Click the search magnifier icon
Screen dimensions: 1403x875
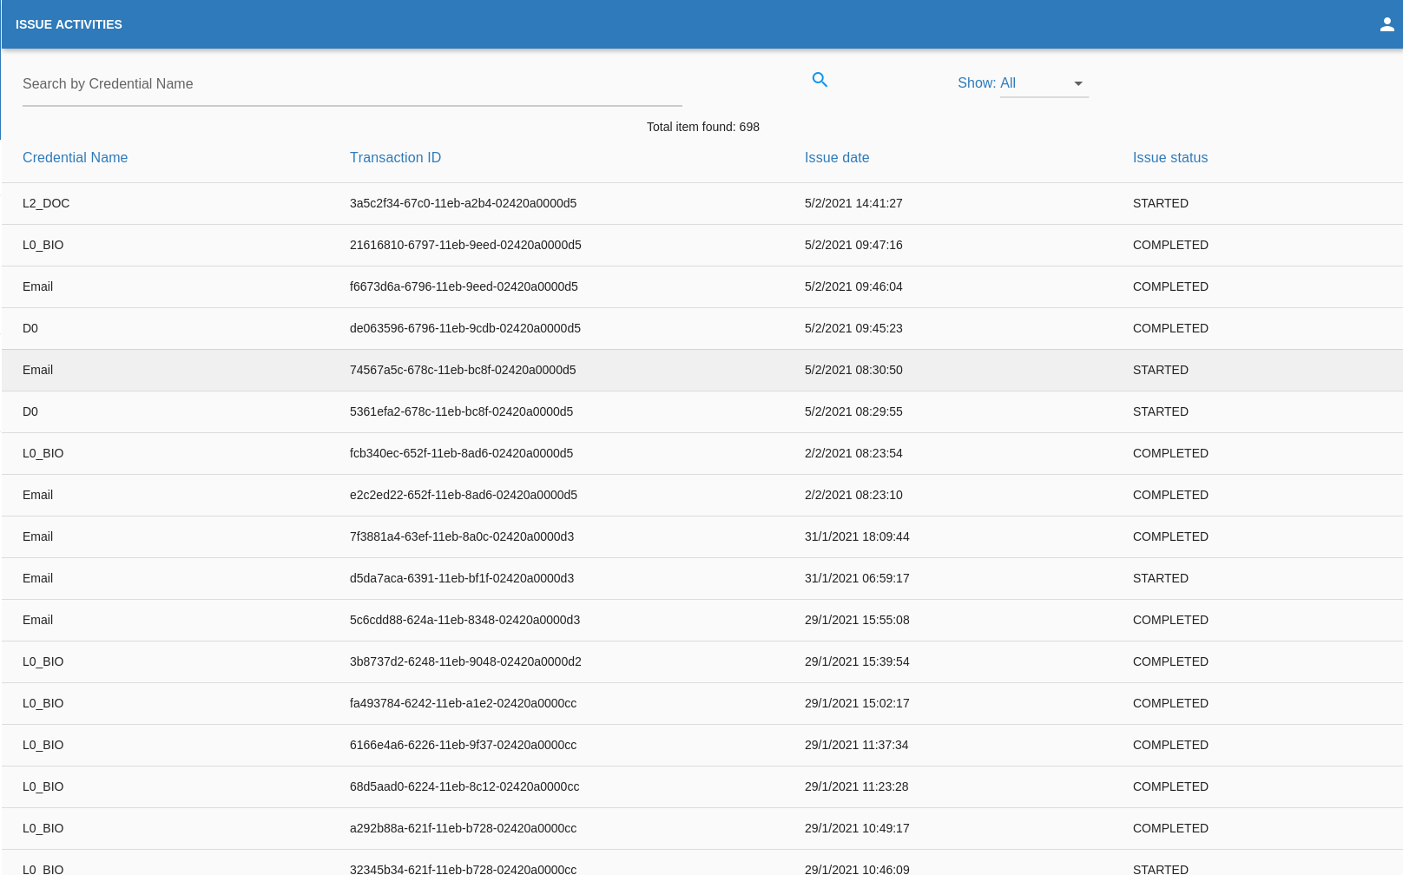[820, 80]
